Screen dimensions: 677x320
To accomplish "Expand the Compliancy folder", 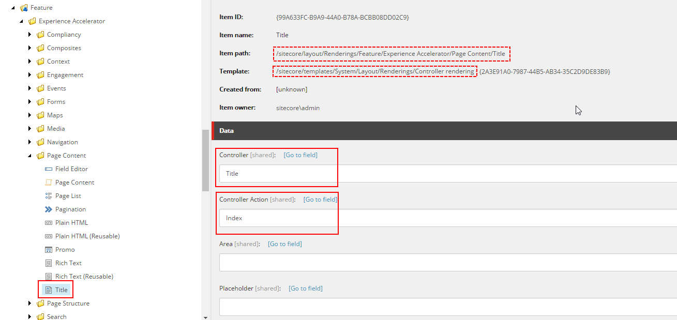I will [x=30, y=35].
